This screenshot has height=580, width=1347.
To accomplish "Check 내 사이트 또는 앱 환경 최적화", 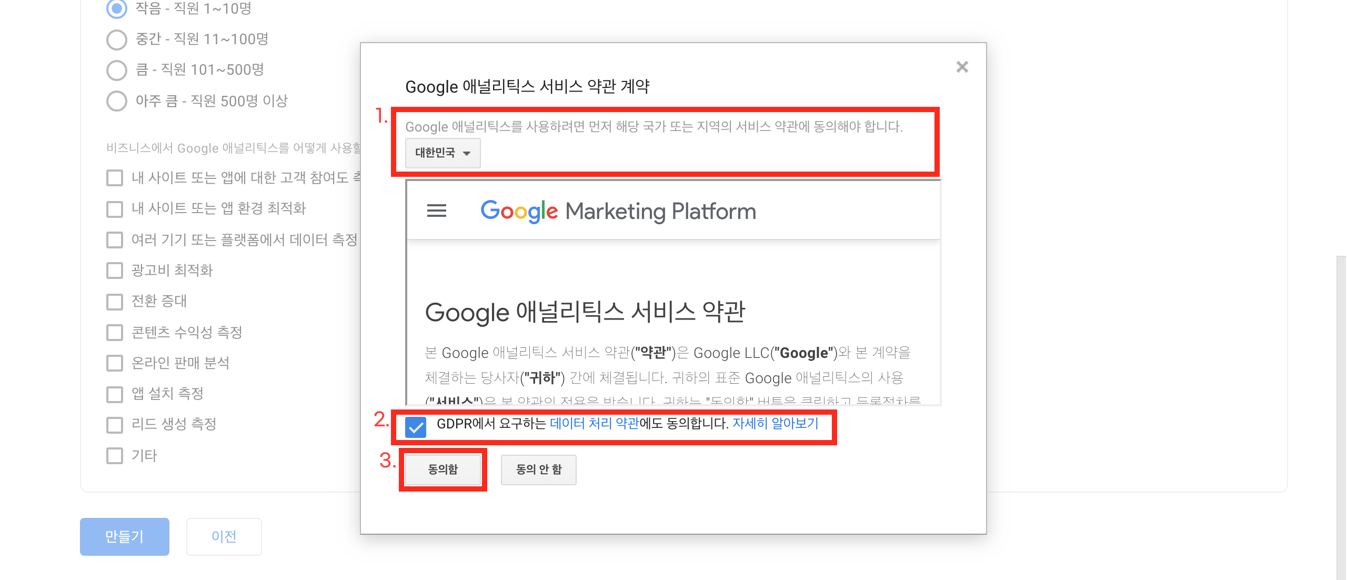I will [x=115, y=209].
